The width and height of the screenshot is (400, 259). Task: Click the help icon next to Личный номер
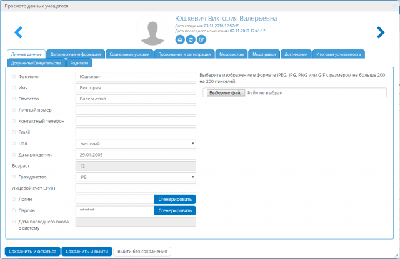coord(14,110)
